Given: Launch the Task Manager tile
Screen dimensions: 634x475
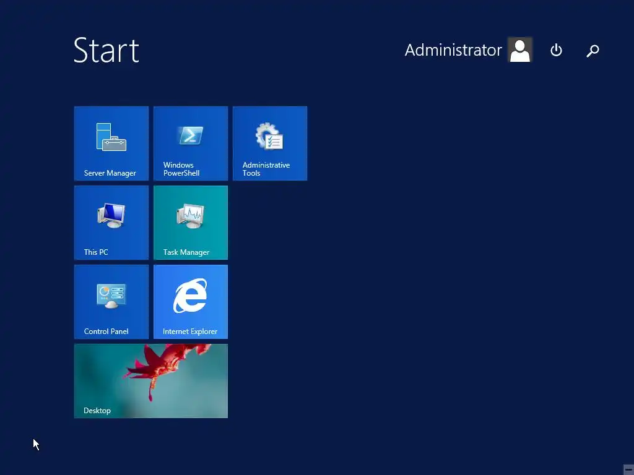Looking at the screenshot, I should pyautogui.click(x=191, y=223).
